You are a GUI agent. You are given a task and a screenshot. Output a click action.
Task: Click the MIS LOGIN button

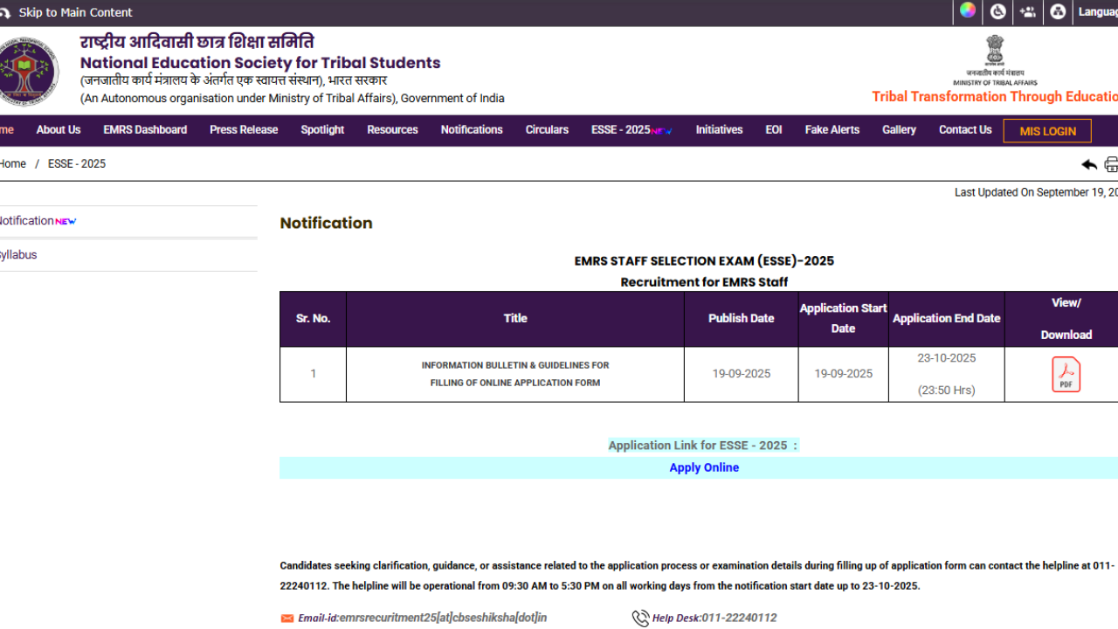1047,131
